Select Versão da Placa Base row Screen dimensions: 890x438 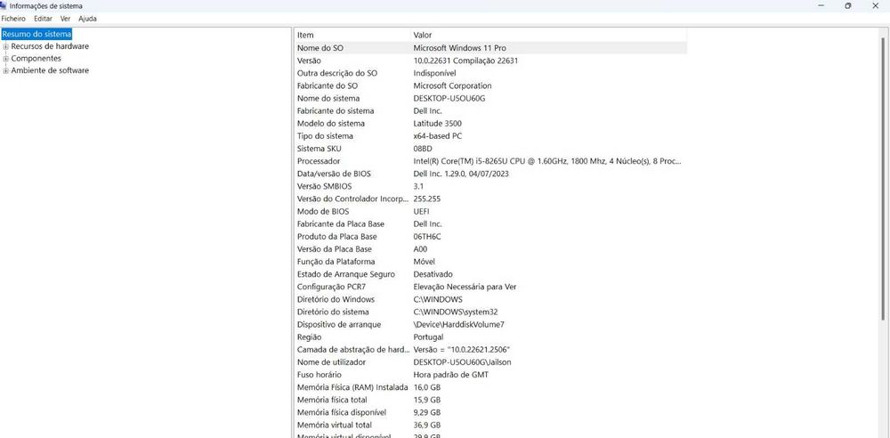tap(490, 249)
